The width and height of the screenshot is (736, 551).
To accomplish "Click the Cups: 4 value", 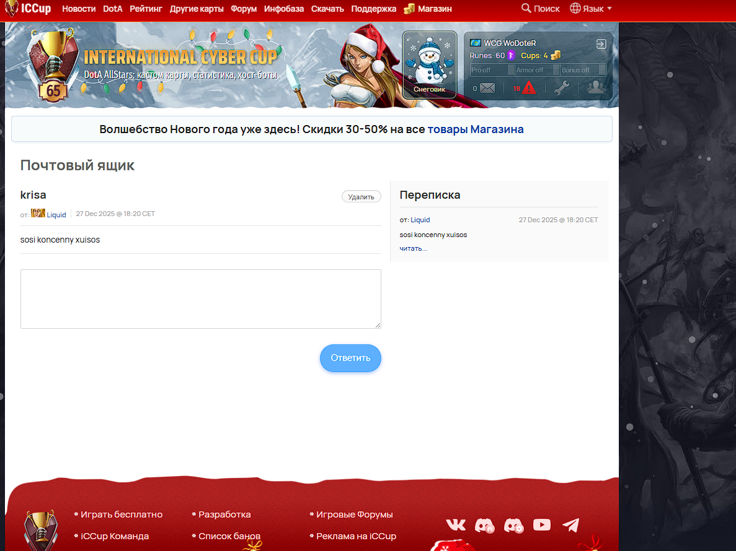I will point(534,55).
